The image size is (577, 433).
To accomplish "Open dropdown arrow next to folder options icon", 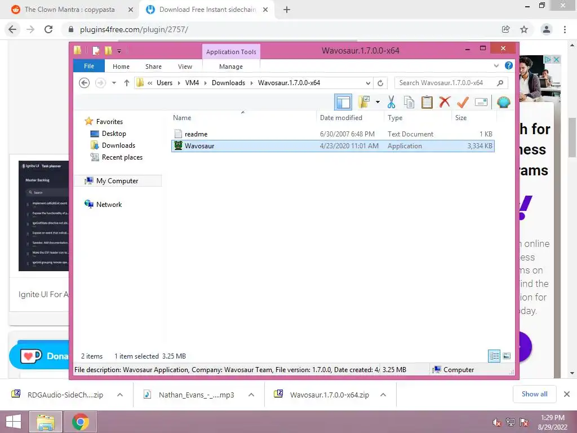I will (378, 102).
